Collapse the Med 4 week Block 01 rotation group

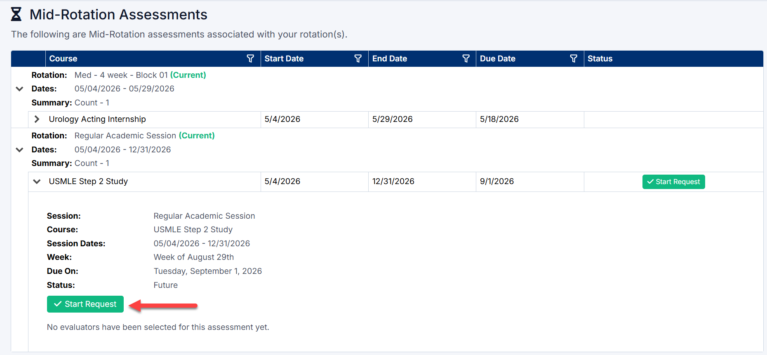point(19,89)
